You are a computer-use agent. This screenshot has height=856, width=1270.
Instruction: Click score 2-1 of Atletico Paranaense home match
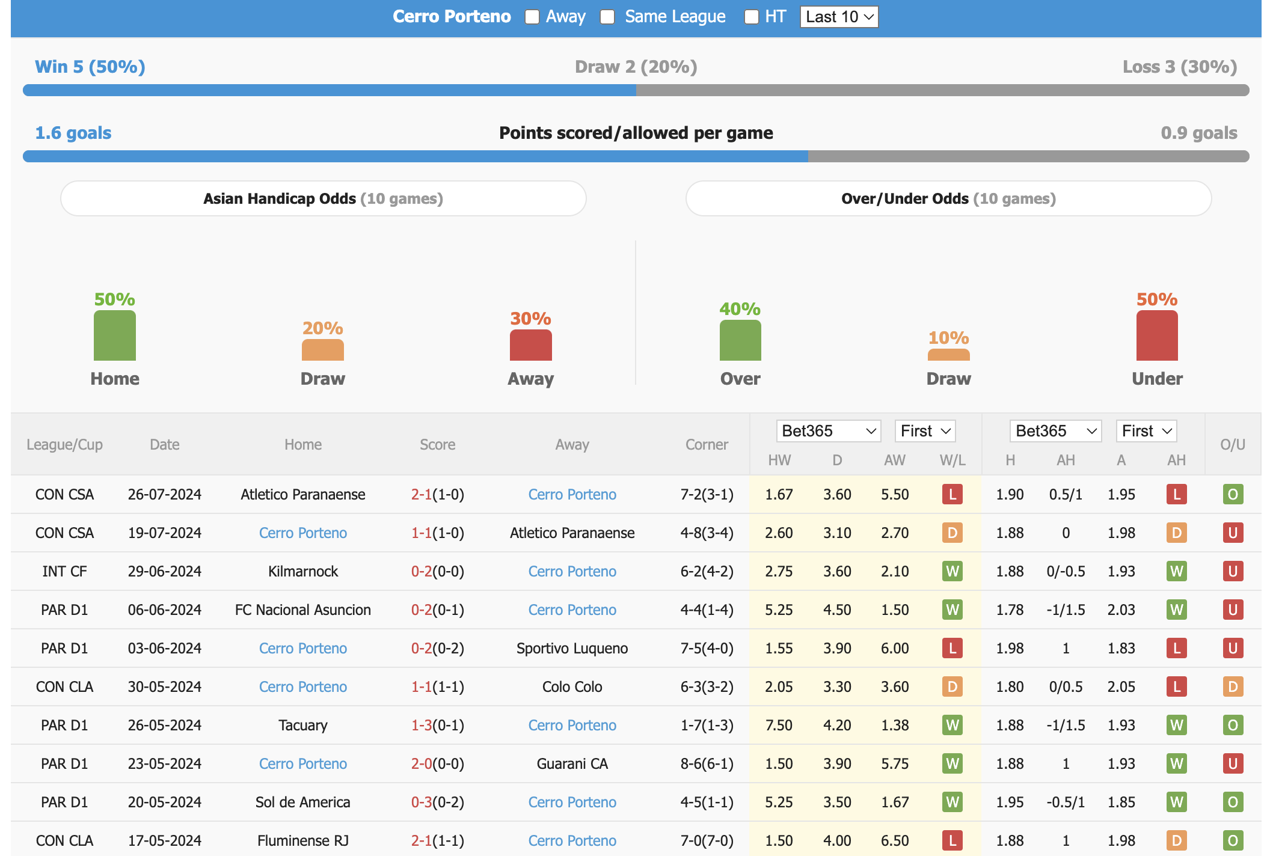[422, 494]
